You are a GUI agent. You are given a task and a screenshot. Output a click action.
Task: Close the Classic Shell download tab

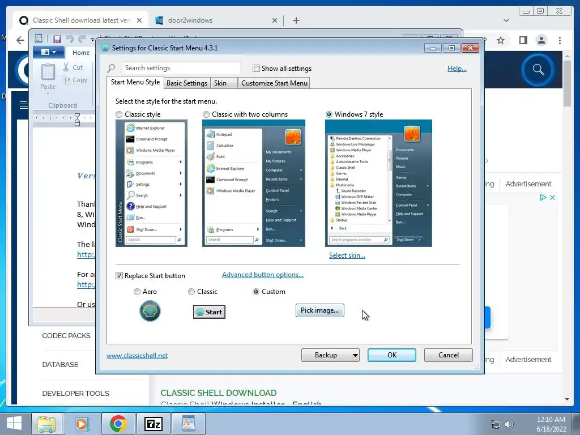click(139, 20)
